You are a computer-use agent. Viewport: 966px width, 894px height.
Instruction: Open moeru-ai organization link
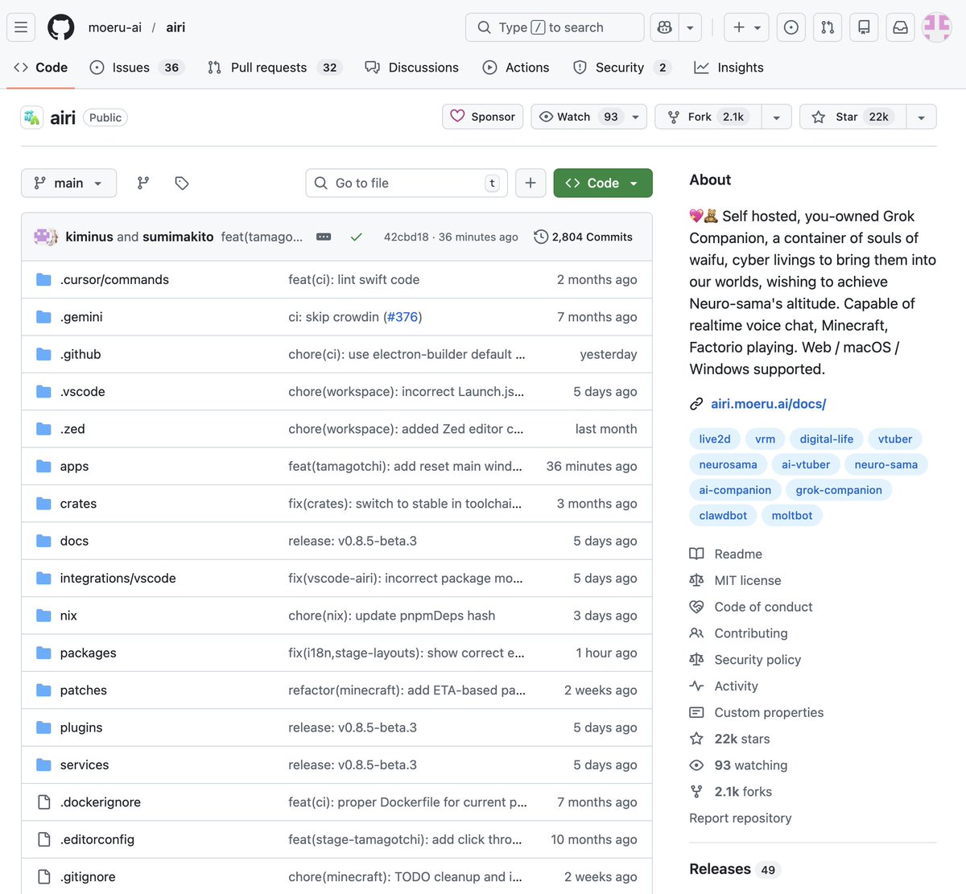(x=115, y=27)
